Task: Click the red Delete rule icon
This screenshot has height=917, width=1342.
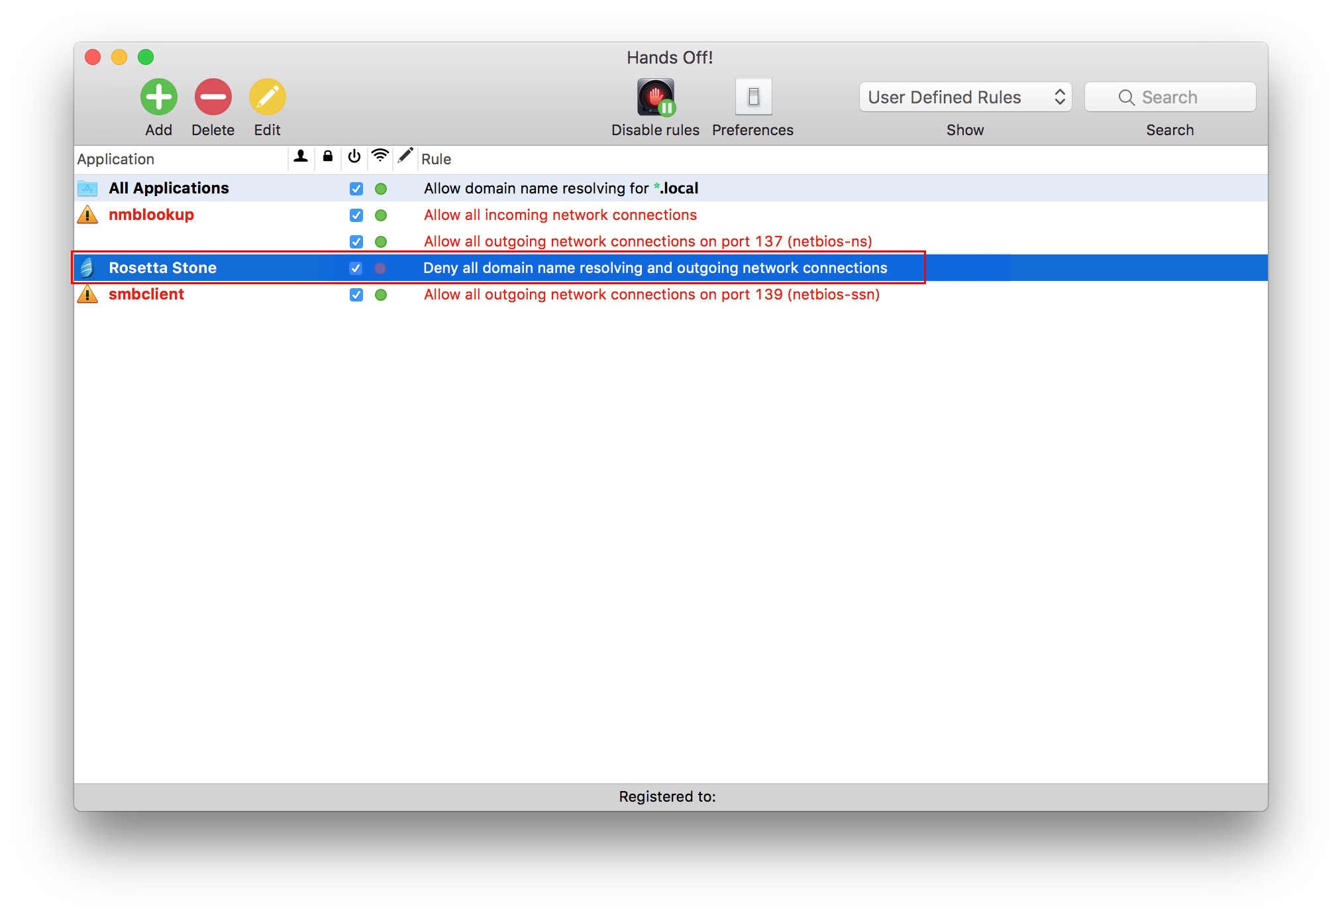Action: 213,97
